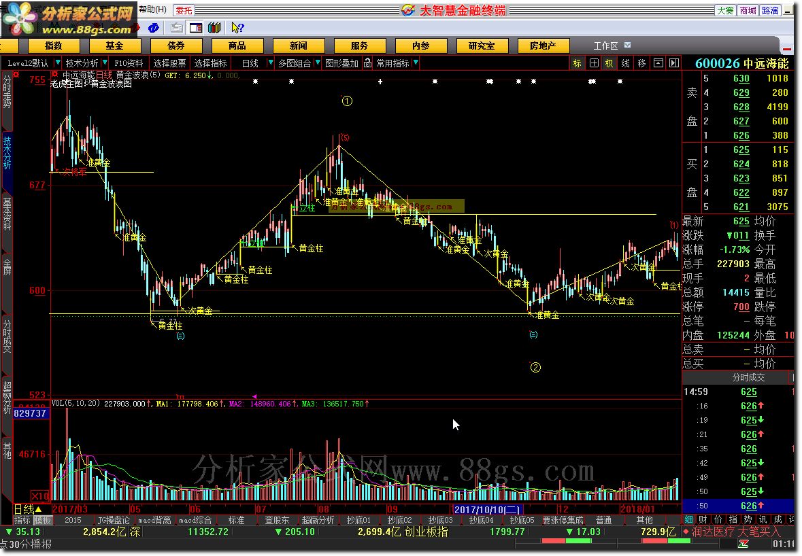Click the blue info circle toolbar icon
The height and width of the screenshot is (556, 802).
click(154, 28)
